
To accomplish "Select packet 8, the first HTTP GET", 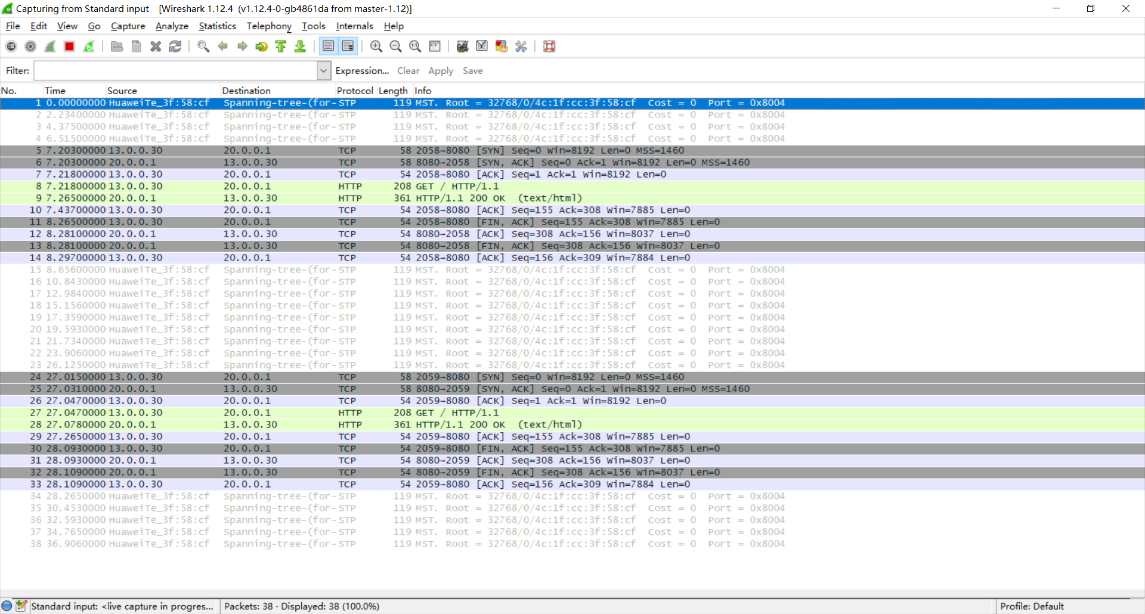I will (572, 187).
